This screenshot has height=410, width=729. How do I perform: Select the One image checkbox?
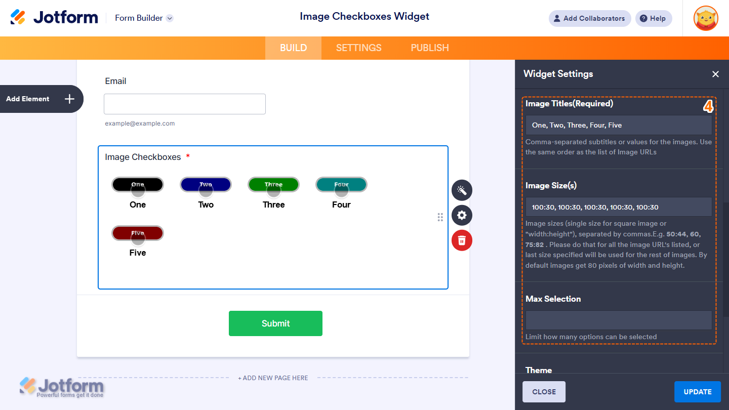(137, 184)
